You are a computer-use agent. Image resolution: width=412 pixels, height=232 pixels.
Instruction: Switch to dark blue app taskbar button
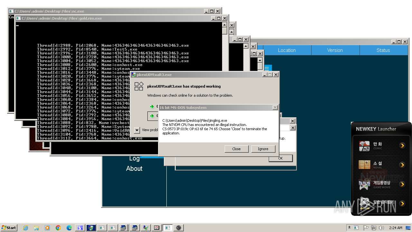click(91, 228)
